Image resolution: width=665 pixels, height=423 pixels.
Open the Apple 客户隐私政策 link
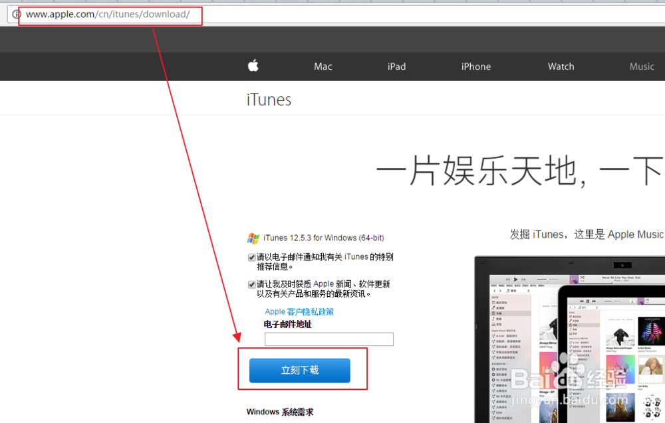click(x=299, y=311)
